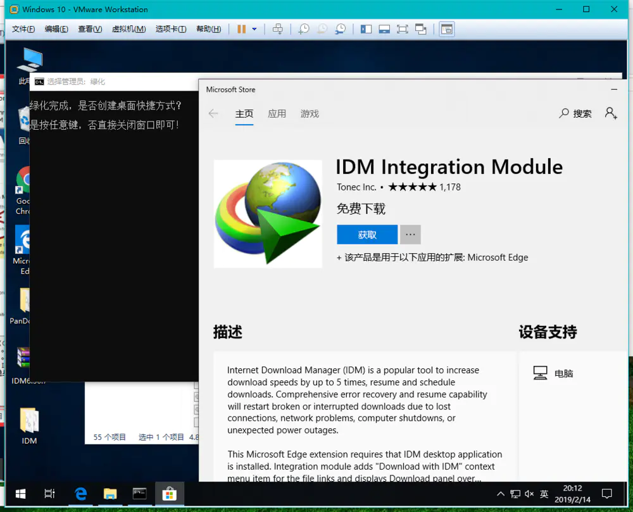View the 1,178 user ratings
The image size is (633, 512).
[x=449, y=187]
